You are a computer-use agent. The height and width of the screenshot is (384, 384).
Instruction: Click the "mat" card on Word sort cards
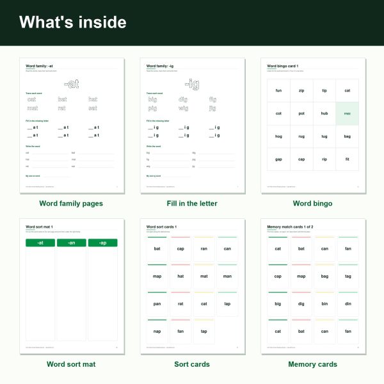point(204,276)
